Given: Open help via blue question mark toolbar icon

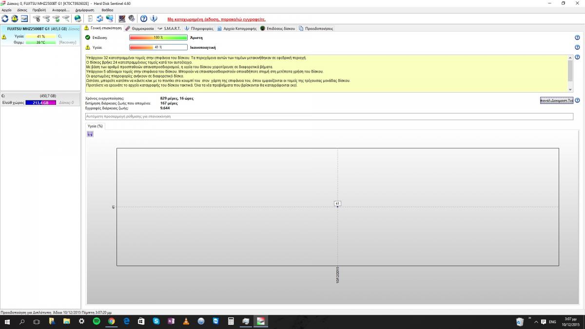Looking at the screenshot, I should [x=144, y=19].
